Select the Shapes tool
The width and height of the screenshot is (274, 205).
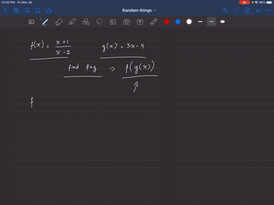tap(86, 22)
